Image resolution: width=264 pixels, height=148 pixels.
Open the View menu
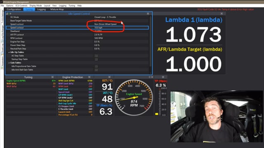coord(54,5)
